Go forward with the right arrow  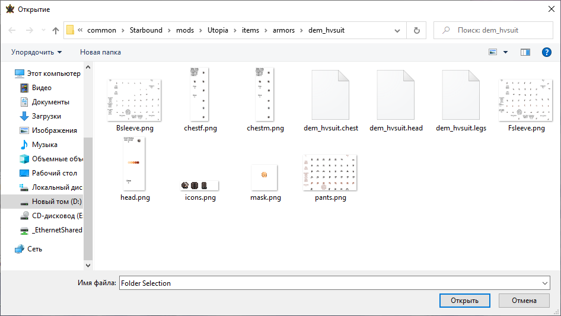click(x=29, y=30)
